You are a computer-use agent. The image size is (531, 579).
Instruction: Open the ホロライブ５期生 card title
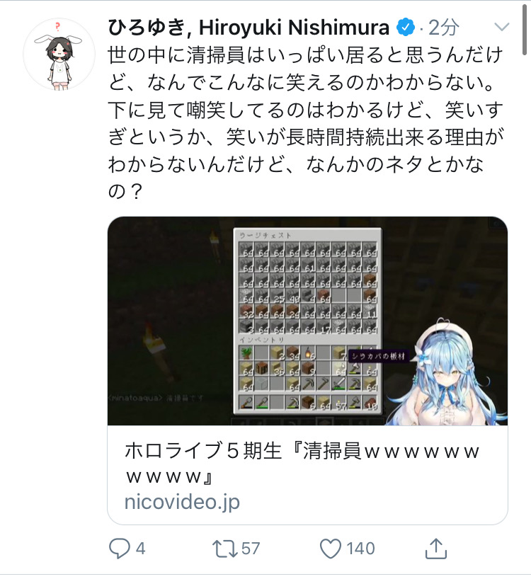(x=302, y=463)
